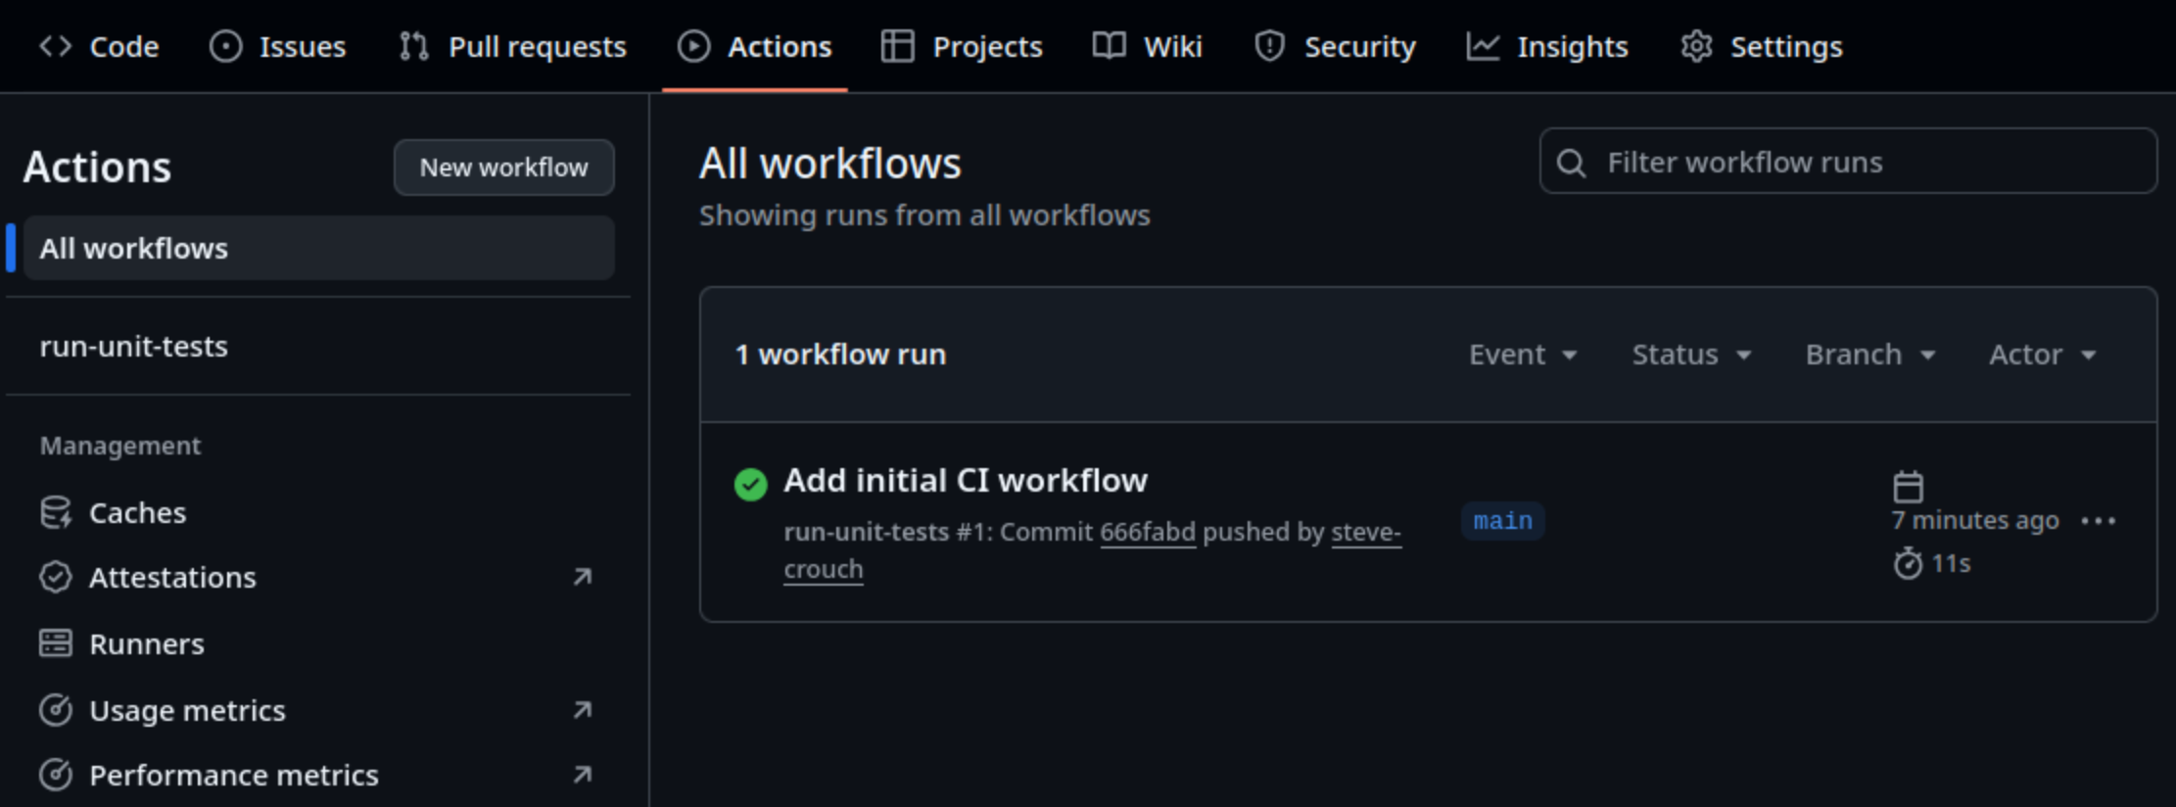Open repository Settings tab
The width and height of the screenshot is (2176, 807).
[x=1762, y=46]
